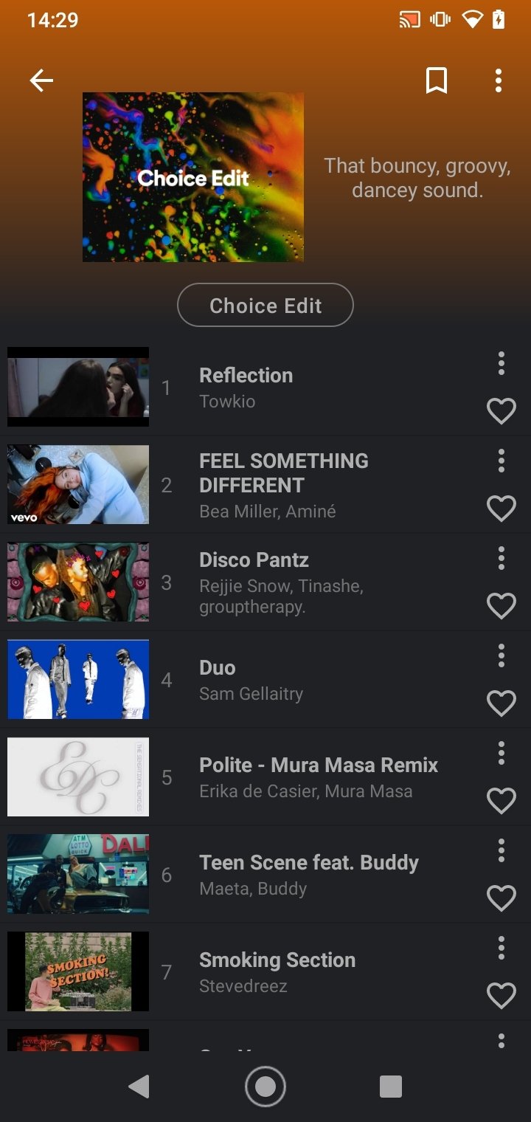The height and width of the screenshot is (1122, 531).
Task: Like Duo by Sam Gellaitry
Action: tap(501, 703)
